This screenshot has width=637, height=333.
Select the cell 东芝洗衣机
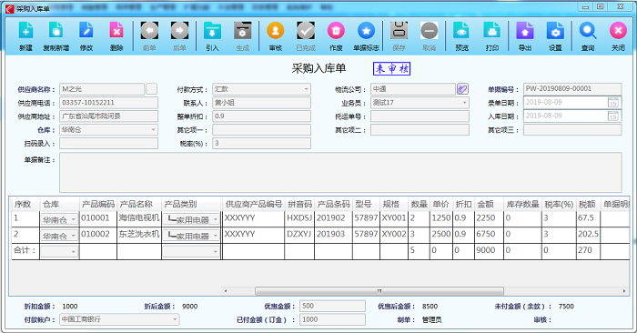pyautogui.click(x=139, y=236)
